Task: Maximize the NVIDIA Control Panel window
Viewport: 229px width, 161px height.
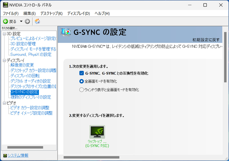Action: click(x=205, y=5)
